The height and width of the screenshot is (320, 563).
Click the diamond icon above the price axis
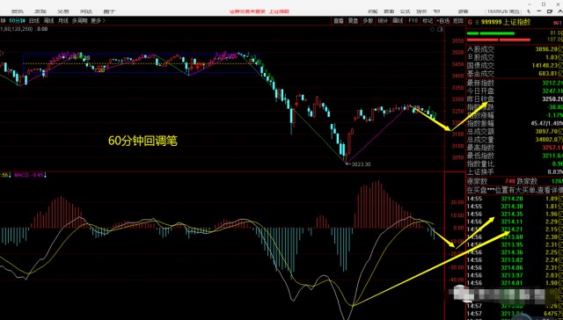click(x=433, y=29)
